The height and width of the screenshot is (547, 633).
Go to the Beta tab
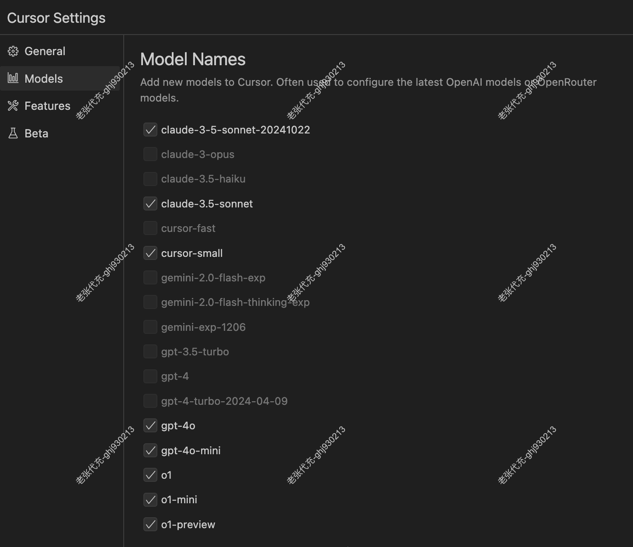[x=60, y=133]
